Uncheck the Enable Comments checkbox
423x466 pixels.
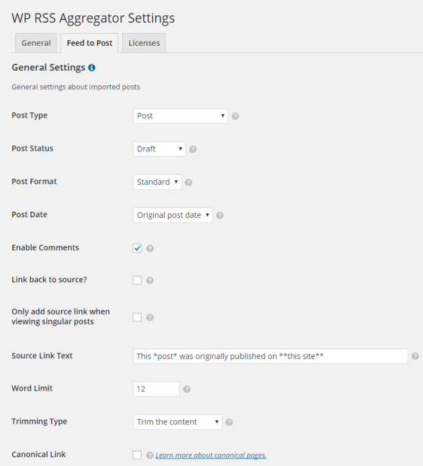pyautogui.click(x=137, y=248)
